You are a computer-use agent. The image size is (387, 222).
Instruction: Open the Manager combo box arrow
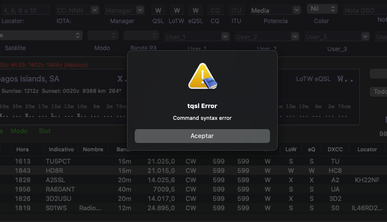140,10
